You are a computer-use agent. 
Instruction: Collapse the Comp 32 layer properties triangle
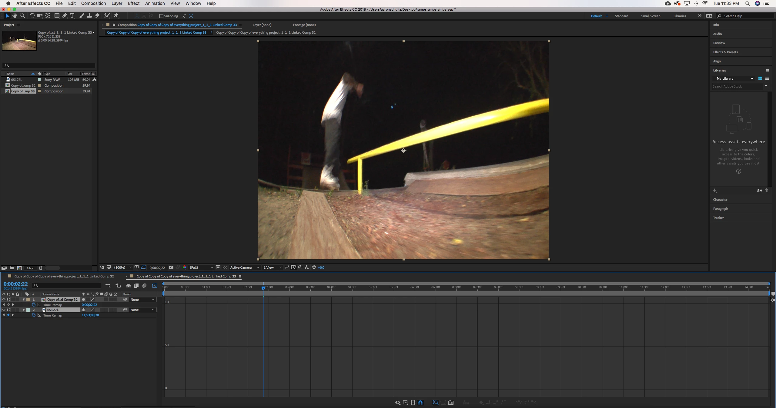coord(24,300)
